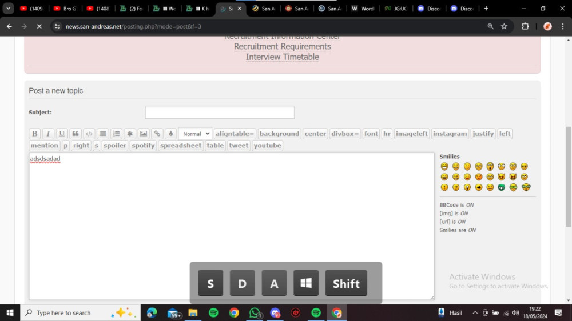Image resolution: width=572 pixels, height=321 pixels.
Task: Apply Italic formatting in the editor toolbar
Action: 48,134
